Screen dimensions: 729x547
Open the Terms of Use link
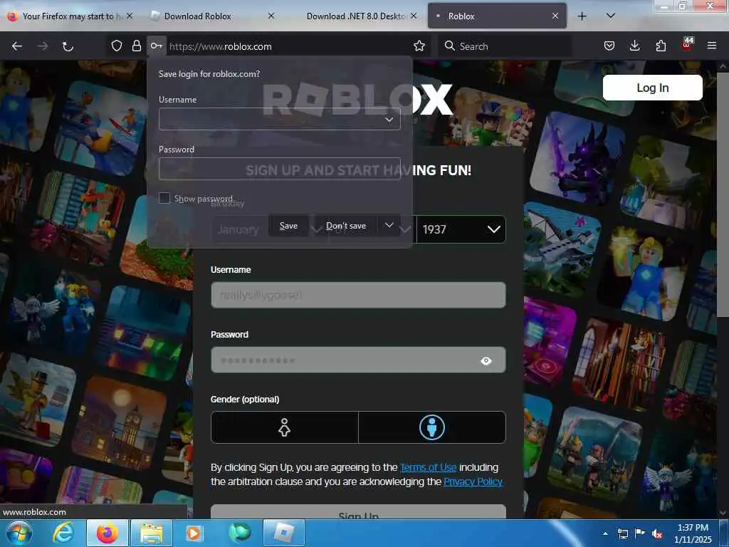(428, 467)
